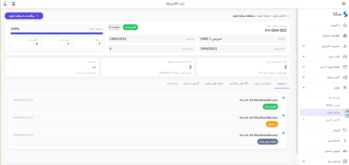The image size is (349, 165).
Task: Click the gray برنامه ریزی شده history badge
Action: click(x=268, y=141)
